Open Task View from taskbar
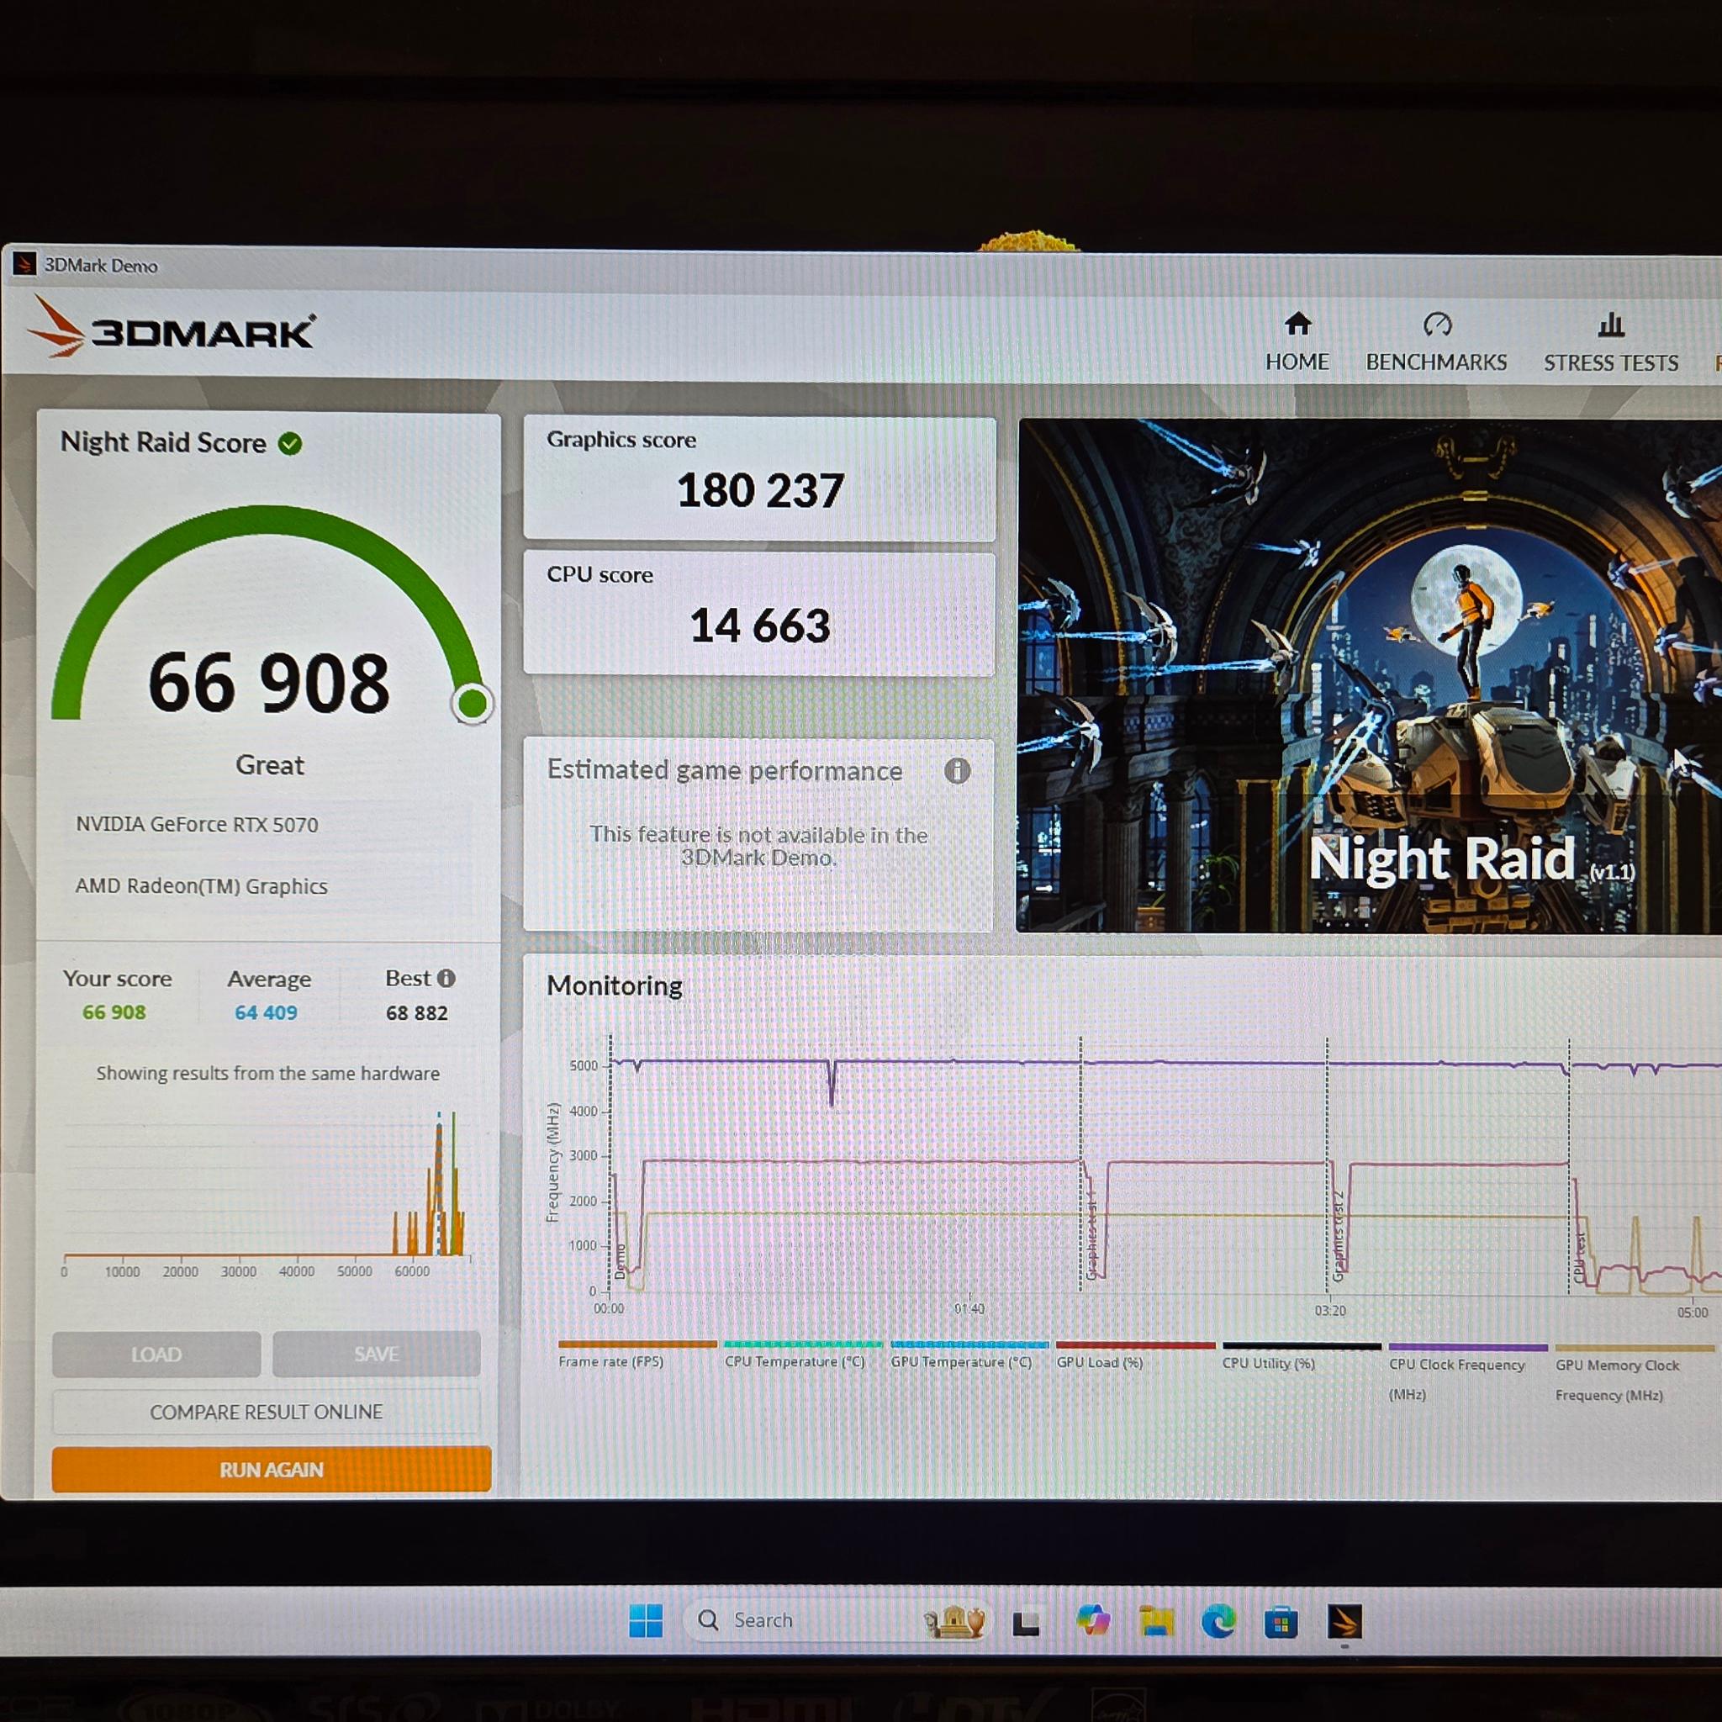1722x1722 pixels. pos(1026,1623)
